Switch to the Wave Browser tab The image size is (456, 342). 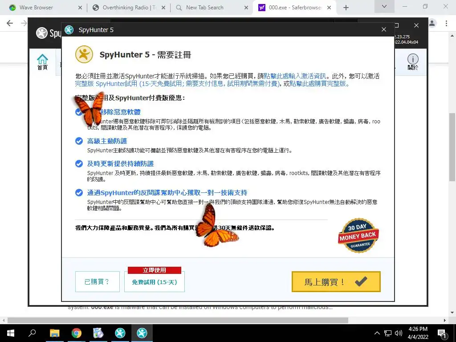(36, 8)
